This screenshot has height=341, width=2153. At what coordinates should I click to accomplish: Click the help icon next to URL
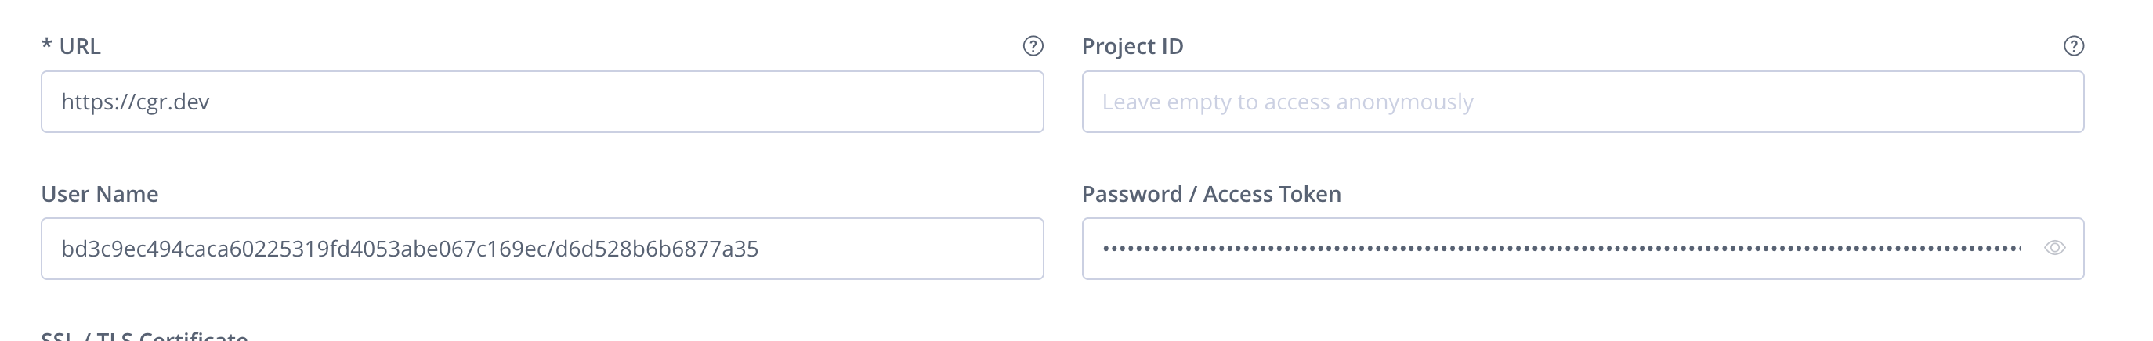coord(1033,47)
